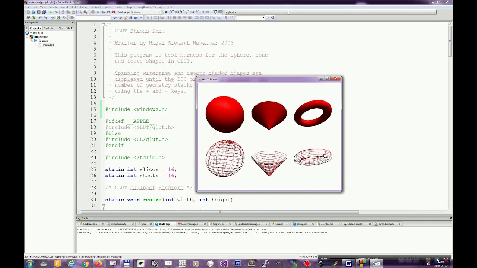Viewport: 477px width, 268px height.
Task: Switch to the Files tab in Management
Action: pos(60,28)
